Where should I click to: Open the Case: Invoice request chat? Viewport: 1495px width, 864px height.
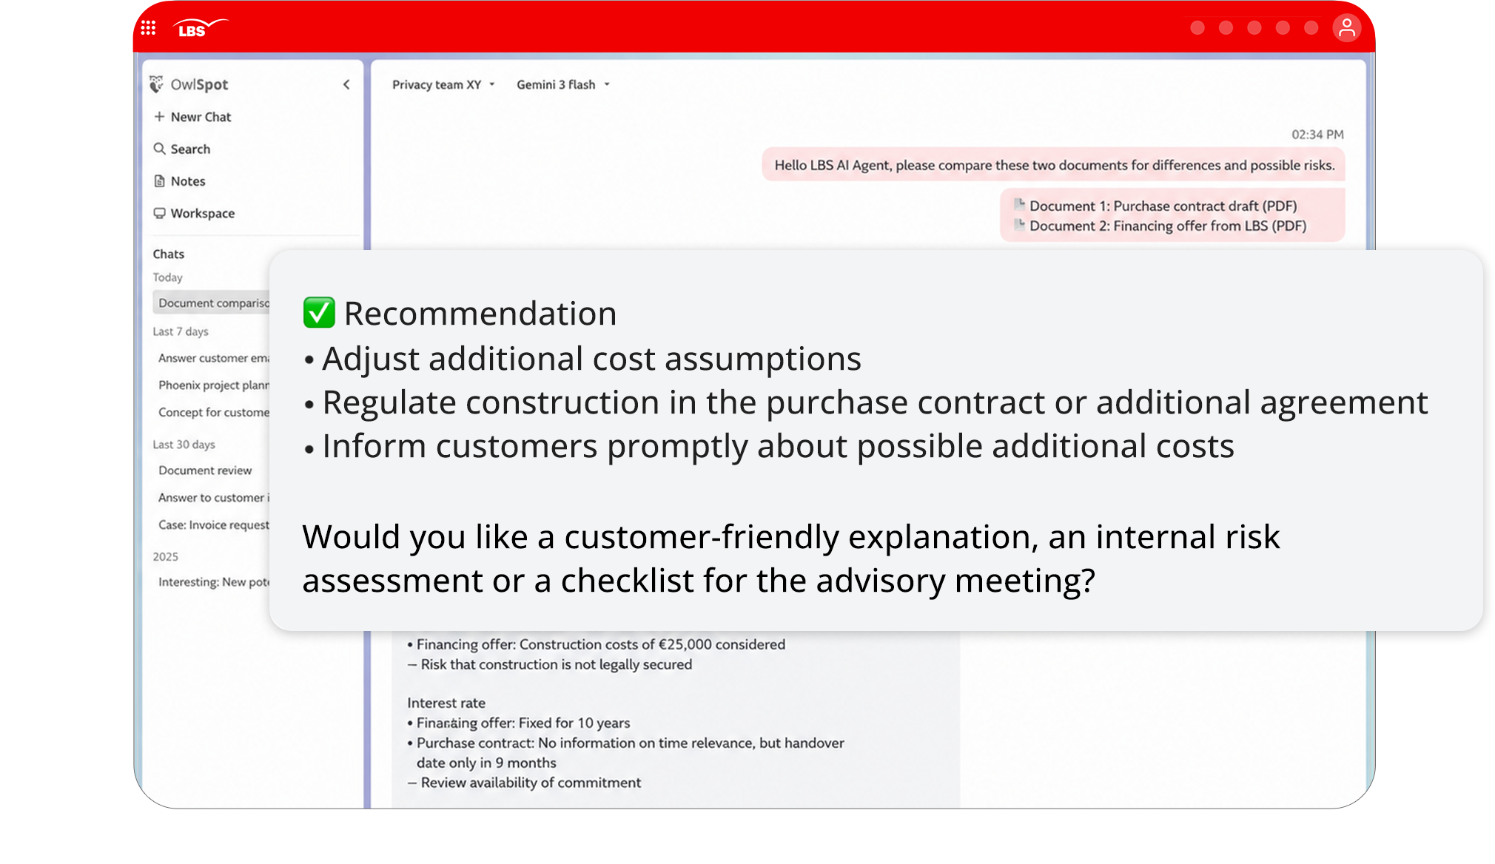[214, 524]
